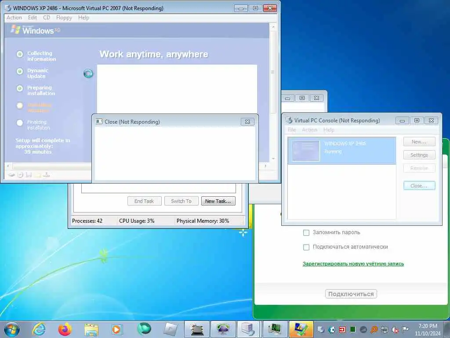Open the CD menu in Virtual PC
450x338 pixels.
point(47,18)
